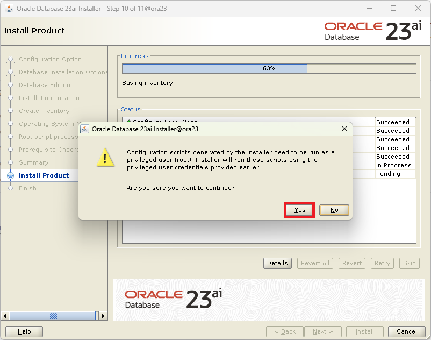Click the right arrow of sidebar scrollbar
This screenshot has width=431, height=340.
tap(103, 315)
